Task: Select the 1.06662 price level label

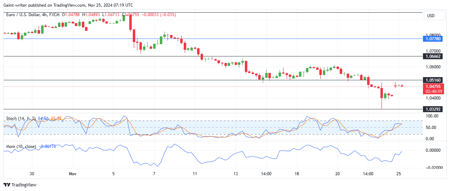Action: point(432,56)
